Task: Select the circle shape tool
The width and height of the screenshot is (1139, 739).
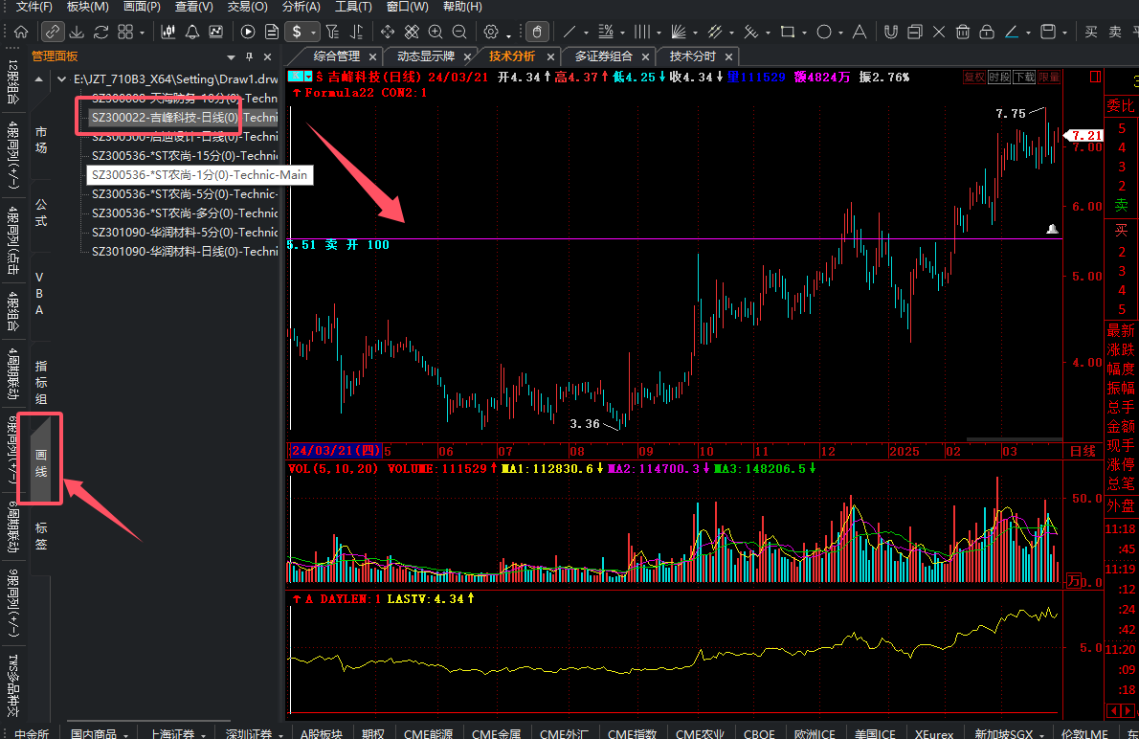Action: 824,32
